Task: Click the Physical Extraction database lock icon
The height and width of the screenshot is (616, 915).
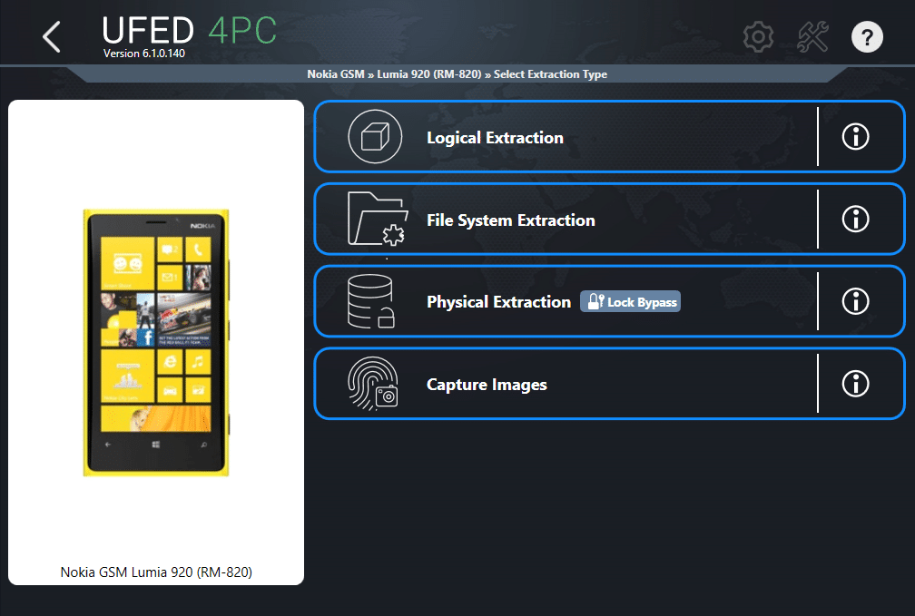Action: point(371,301)
